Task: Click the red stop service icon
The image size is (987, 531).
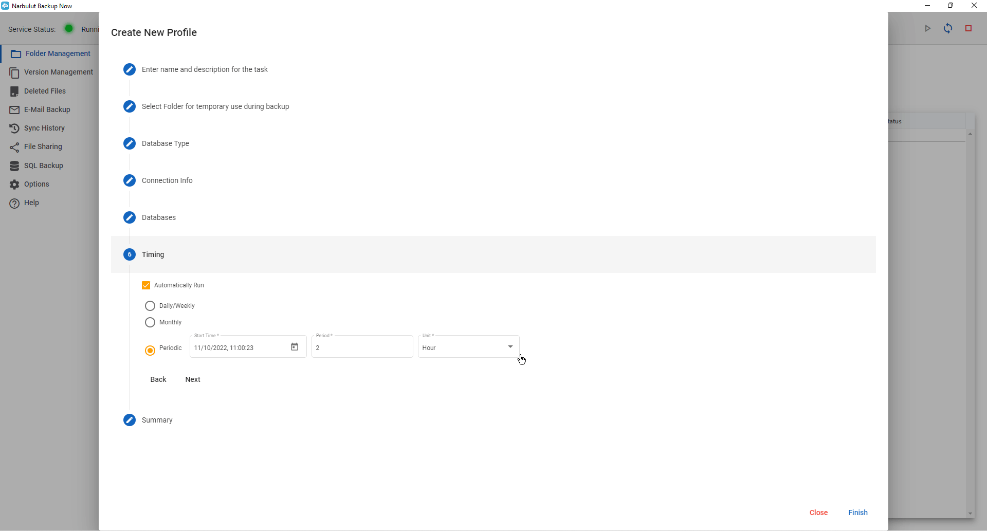Action: tap(968, 29)
